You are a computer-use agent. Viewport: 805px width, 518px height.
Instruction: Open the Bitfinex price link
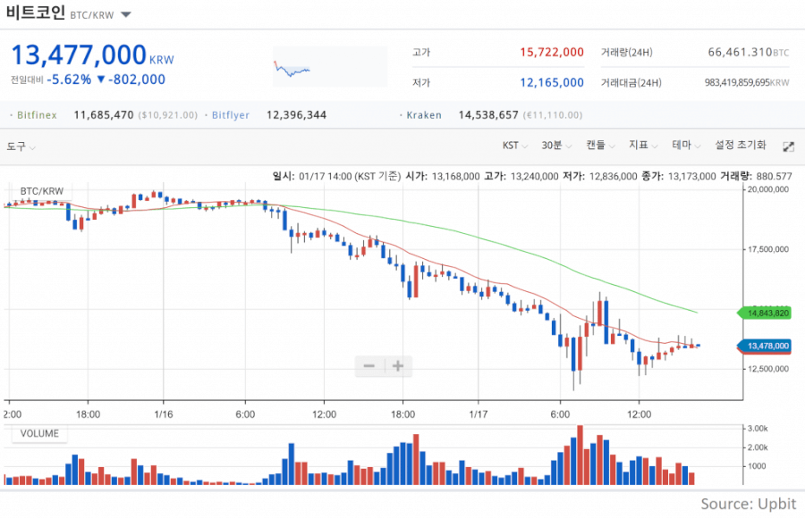point(37,115)
